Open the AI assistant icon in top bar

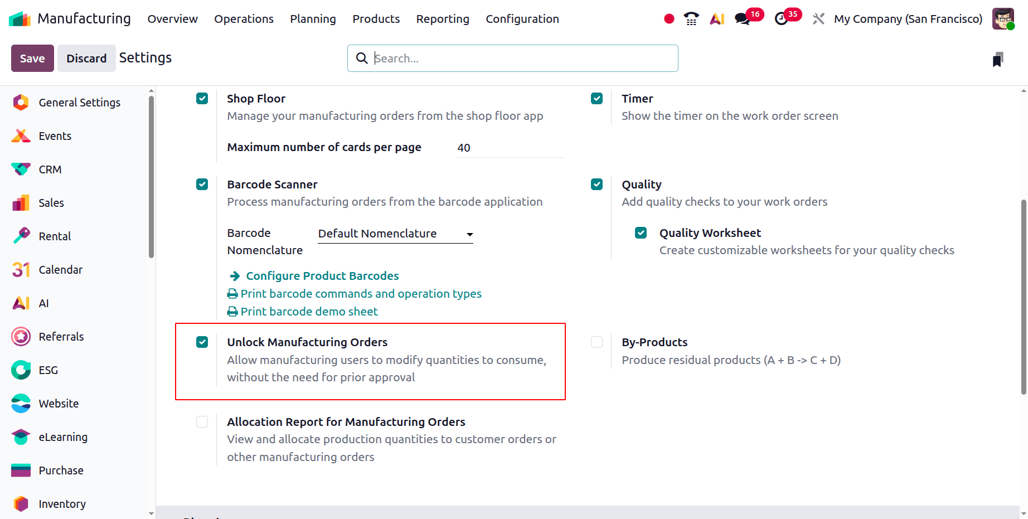(717, 19)
